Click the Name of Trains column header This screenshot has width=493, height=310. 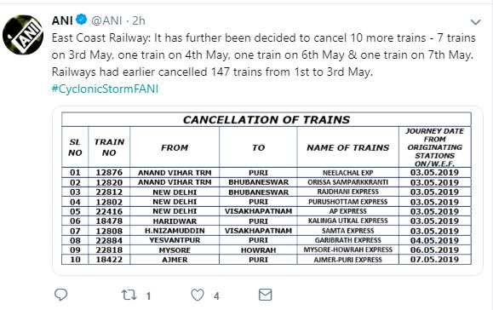coord(347,147)
